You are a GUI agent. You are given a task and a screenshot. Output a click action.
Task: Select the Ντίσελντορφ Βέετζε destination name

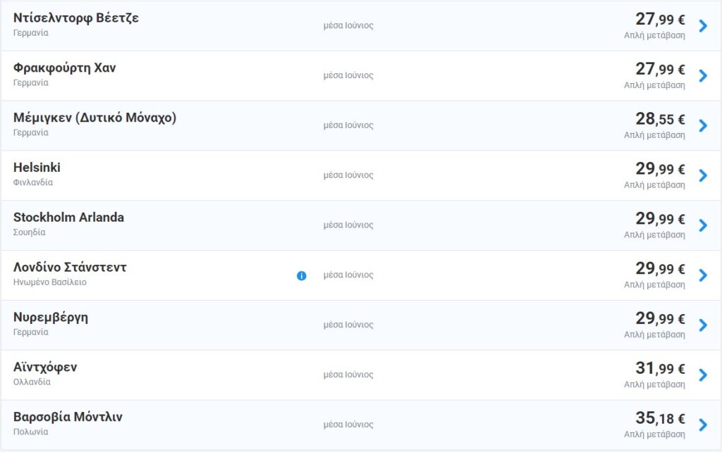coord(76,18)
